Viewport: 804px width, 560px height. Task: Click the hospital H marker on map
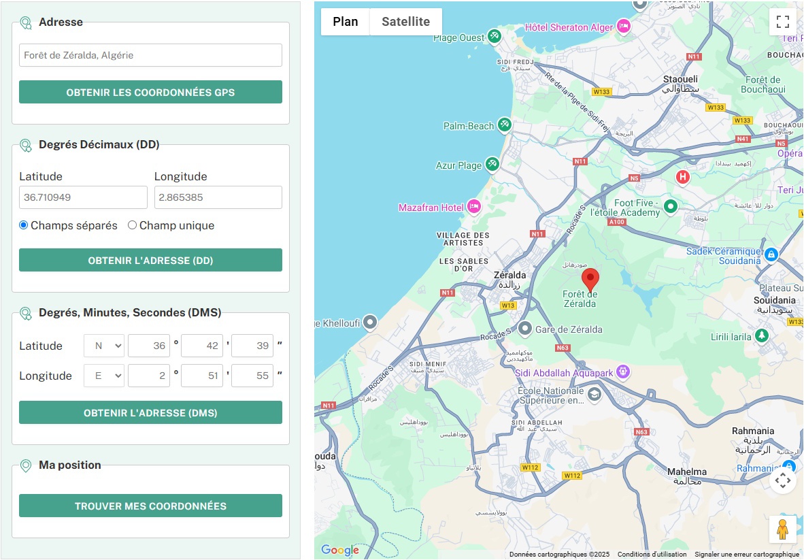click(x=682, y=178)
